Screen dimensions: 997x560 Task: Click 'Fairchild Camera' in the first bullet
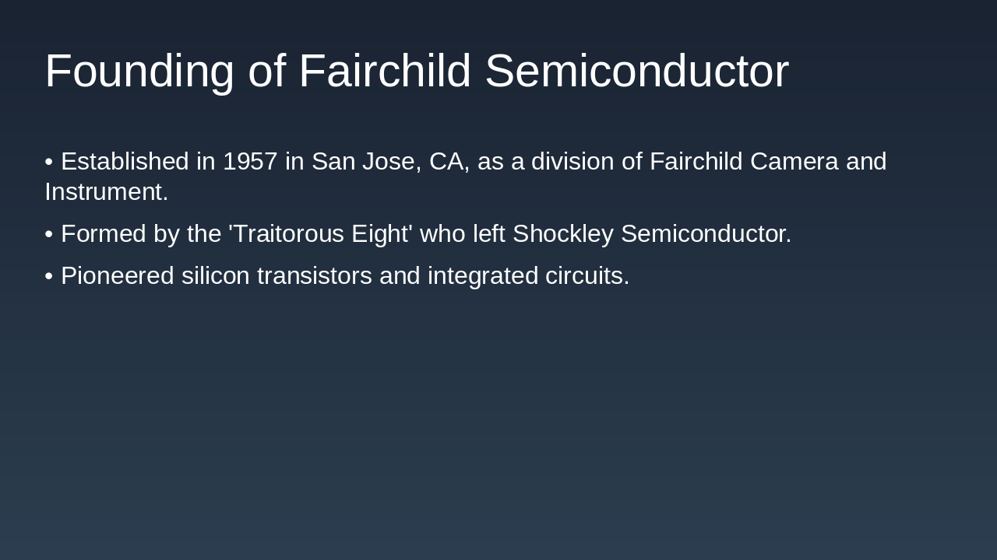[x=744, y=162]
